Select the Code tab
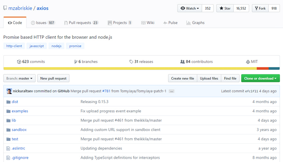This screenshot has height=162, width=283. (x=15, y=23)
